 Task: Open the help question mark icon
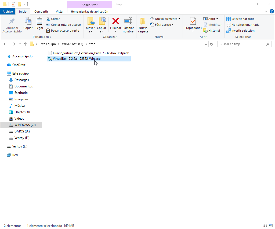[x=272, y=11]
